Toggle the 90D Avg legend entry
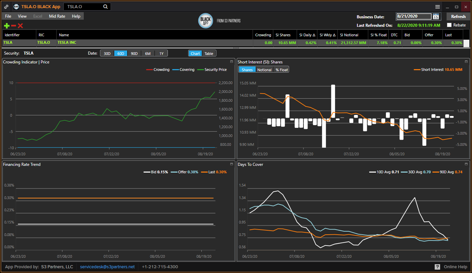Screen dimensions: 472x273 [x=448, y=172]
